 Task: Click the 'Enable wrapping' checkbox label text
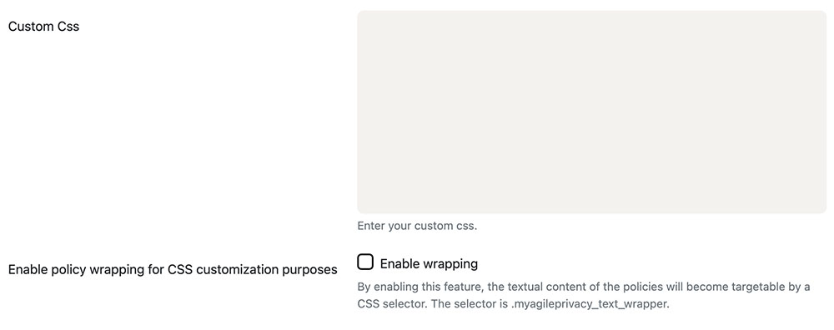[429, 263]
